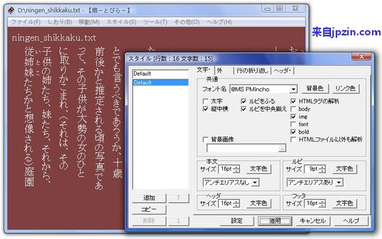This screenshot has height=239, width=382.
Task: Click 文字色 button in ヘッダ group
Action: pos(259,203)
